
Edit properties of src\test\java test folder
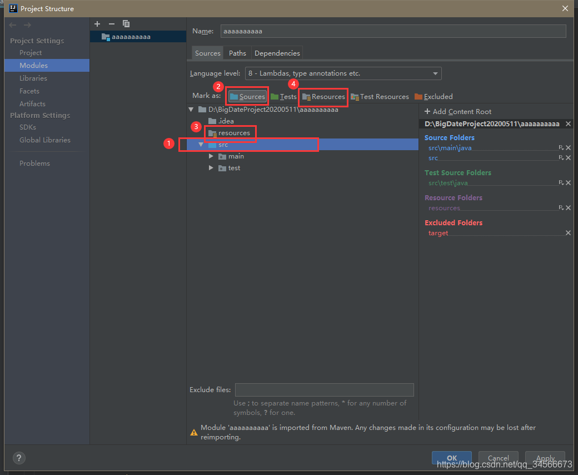pyautogui.click(x=561, y=182)
